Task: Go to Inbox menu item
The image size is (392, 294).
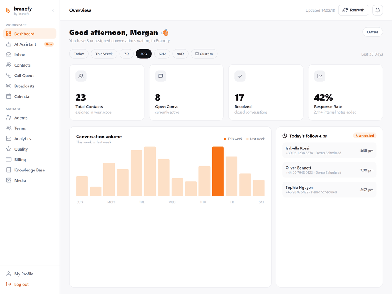Action: click(30, 55)
